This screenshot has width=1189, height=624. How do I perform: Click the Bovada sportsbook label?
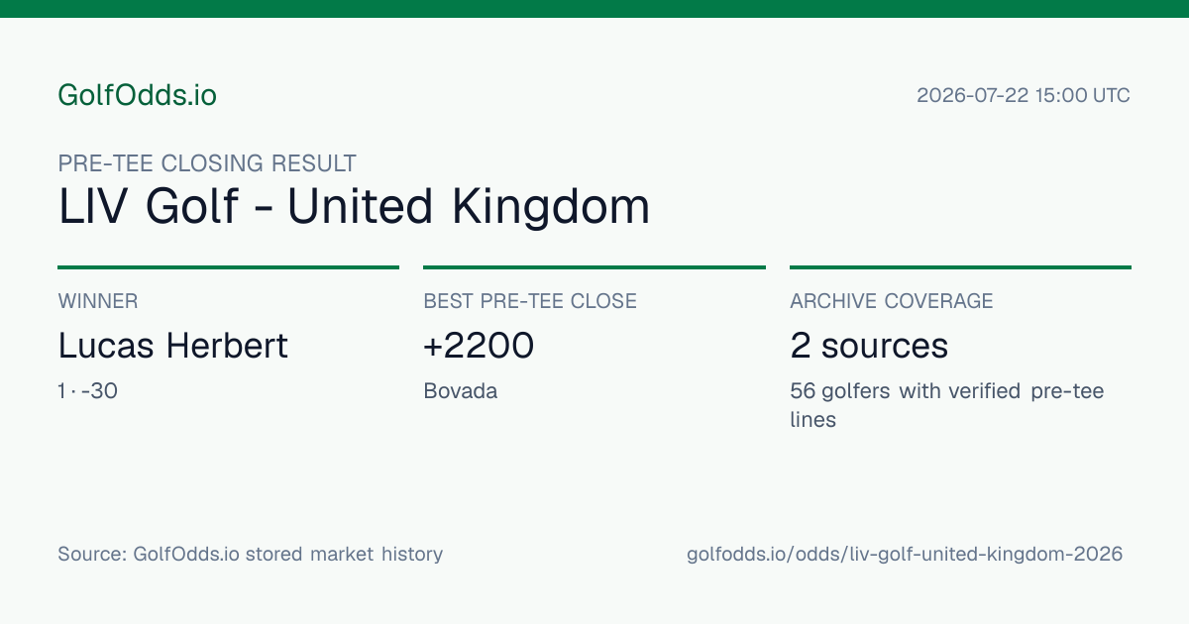pyautogui.click(x=461, y=391)
